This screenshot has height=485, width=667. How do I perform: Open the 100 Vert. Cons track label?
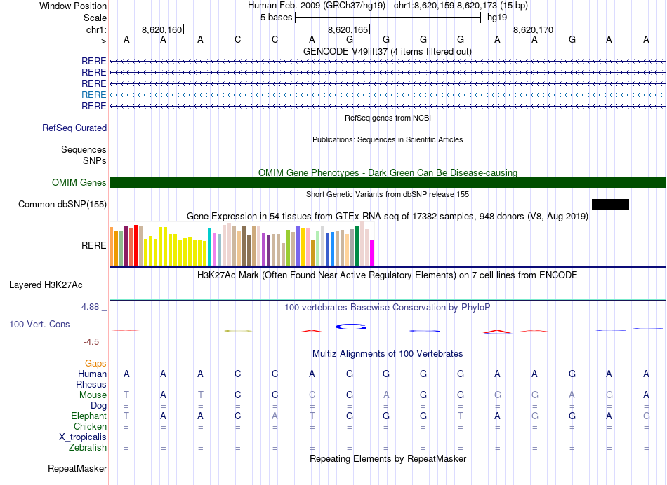[39, 324]
